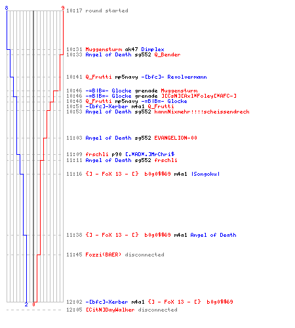Click frschli name in 11:09 row
This screenshot has width=295, height=328.
pos(97,154)
